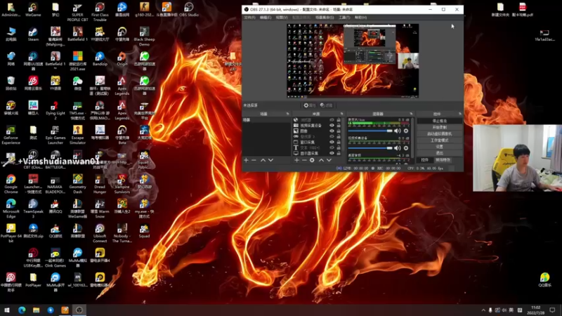Move scene up with the arrow
Image resolution: width=562 pixels, height=316 pixels.
coord(263,160)
